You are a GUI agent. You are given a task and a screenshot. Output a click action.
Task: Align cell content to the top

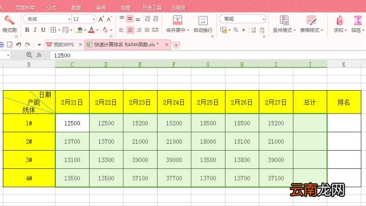coord(122,18)
